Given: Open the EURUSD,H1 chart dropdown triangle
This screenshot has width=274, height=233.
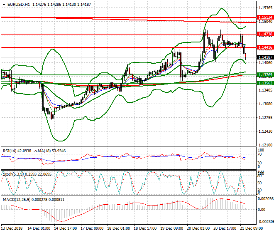Looking at the screenshot, I should pos(4,5).
